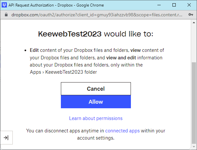The width and height of the screenshot is (197, 150).
Task: Minimize the authorization window
Action: (159, 5)
